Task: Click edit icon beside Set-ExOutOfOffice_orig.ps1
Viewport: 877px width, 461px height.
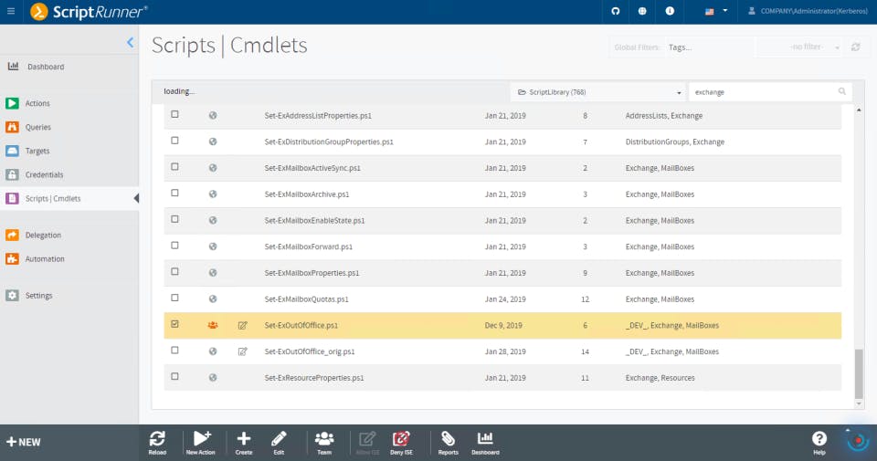Action: [242, 351]
